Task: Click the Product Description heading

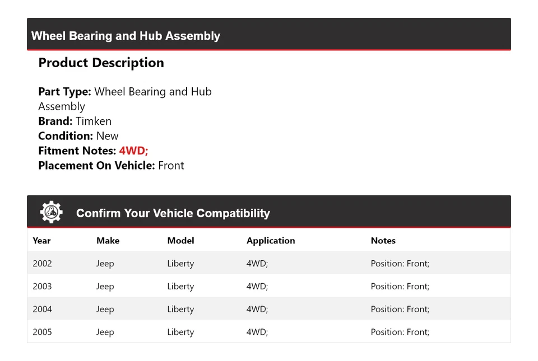Action: [x=101, y=63]
